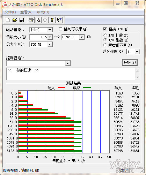
Task: Open the 帮助(H) menu
Action: [x=43, y=12]
